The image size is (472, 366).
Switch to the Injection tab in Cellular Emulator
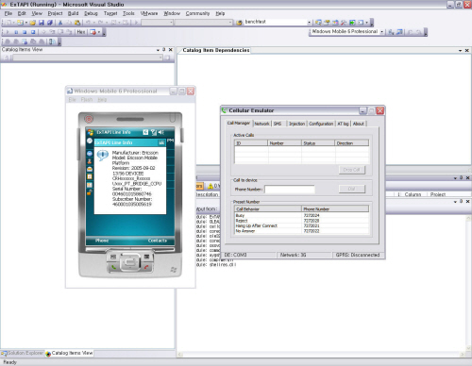pos(297,124)
